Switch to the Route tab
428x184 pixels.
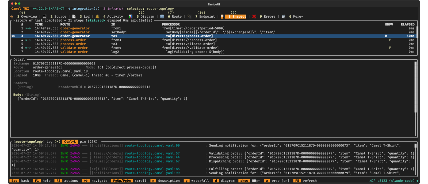tap(175, 17)
